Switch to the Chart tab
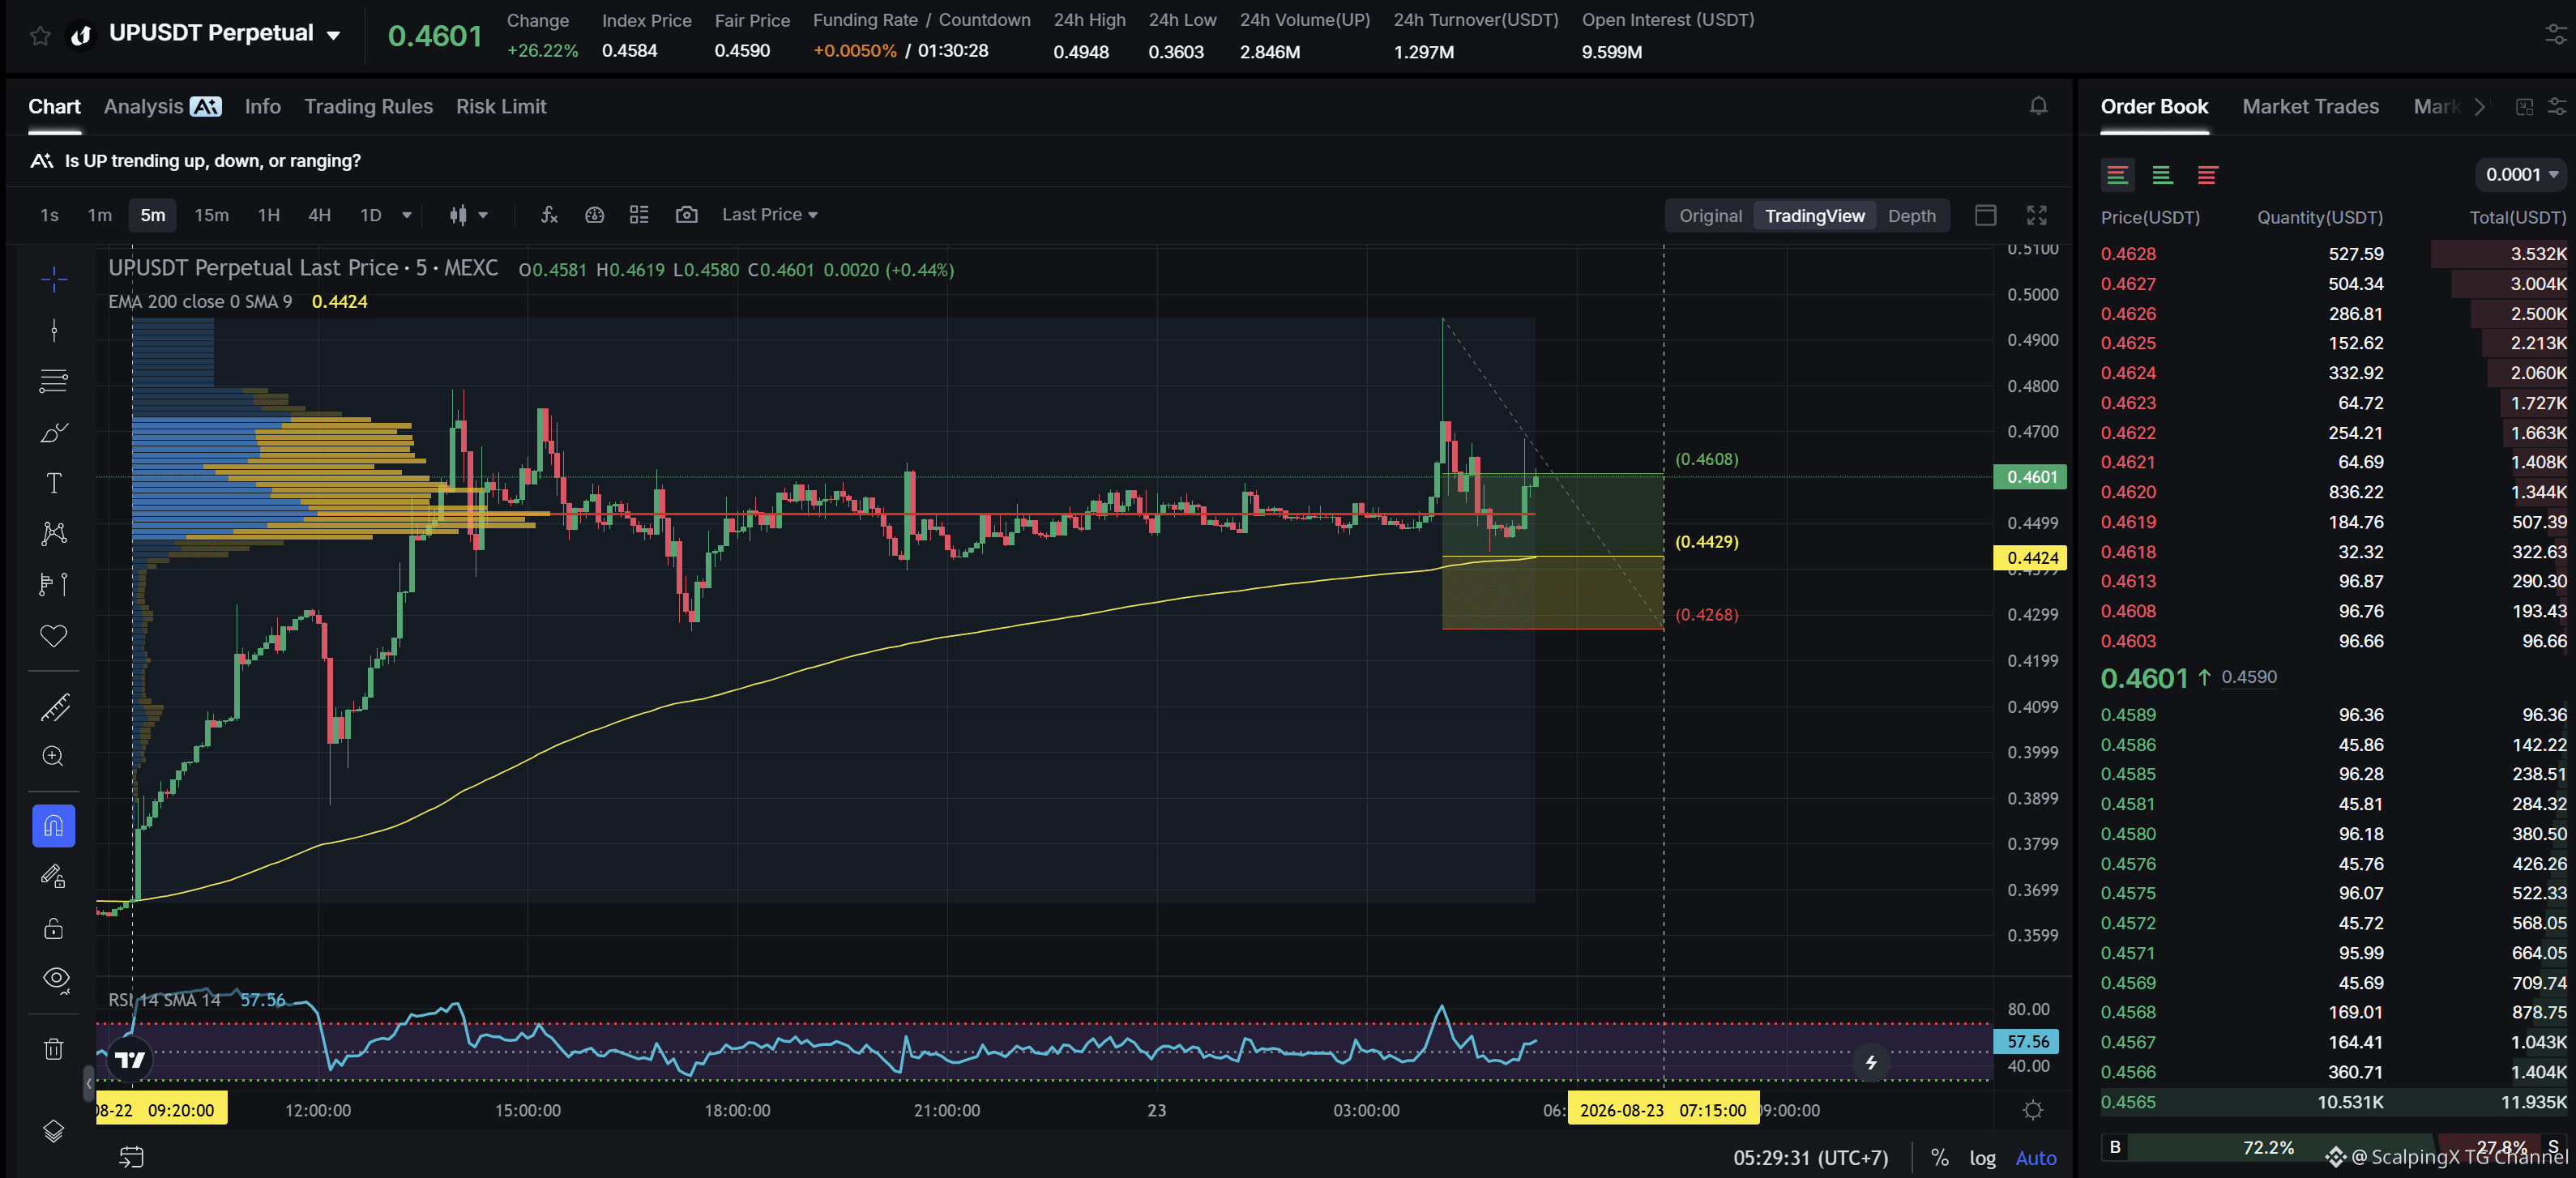 pyautogui.click(x=55, y=107)
